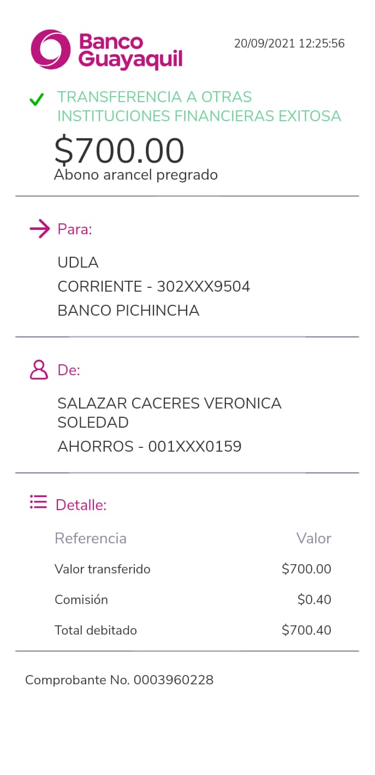375x775 pixels.
Task: Select the CORRIENTE account number line
Action: click(x=153, y=287)
